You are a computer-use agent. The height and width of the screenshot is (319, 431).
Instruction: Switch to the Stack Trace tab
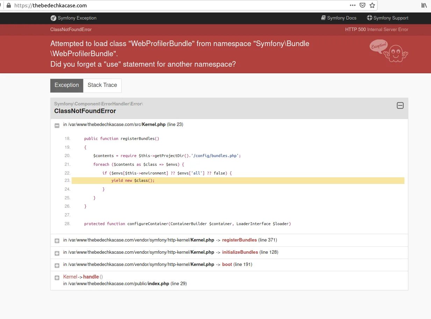pyautogui.click(x=102, y=85)
